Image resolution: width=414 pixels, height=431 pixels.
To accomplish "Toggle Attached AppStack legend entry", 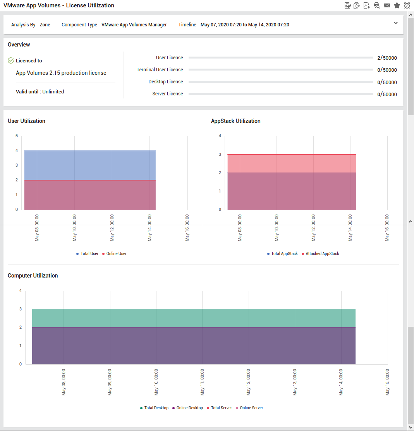I will (320, 254).
